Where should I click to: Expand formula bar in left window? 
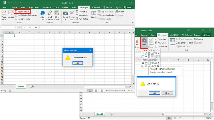coord(133,27)
